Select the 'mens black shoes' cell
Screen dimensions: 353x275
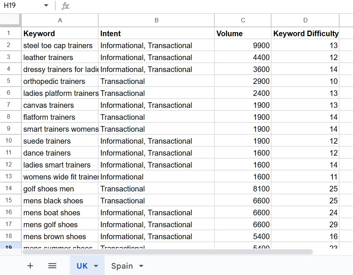coord(60,200)
